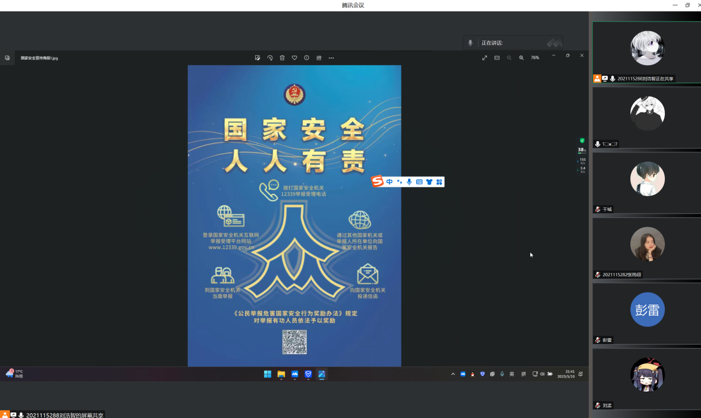Expand the system tray hidden icons chevron
The height and width of the screenshot is (418, 701).
tap(453, 374)
